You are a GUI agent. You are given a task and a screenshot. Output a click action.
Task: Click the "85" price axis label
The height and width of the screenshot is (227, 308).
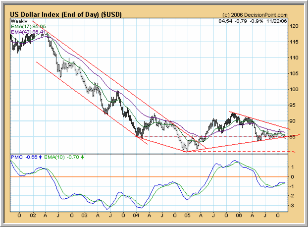(293, 137)
